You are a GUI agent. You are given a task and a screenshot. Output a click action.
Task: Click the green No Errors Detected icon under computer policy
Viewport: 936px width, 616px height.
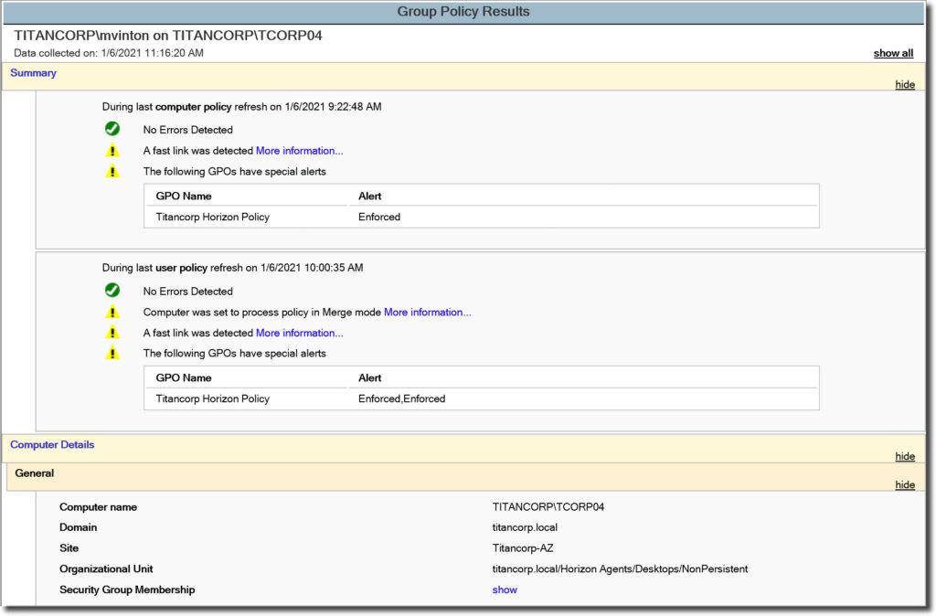pos(112,129)
